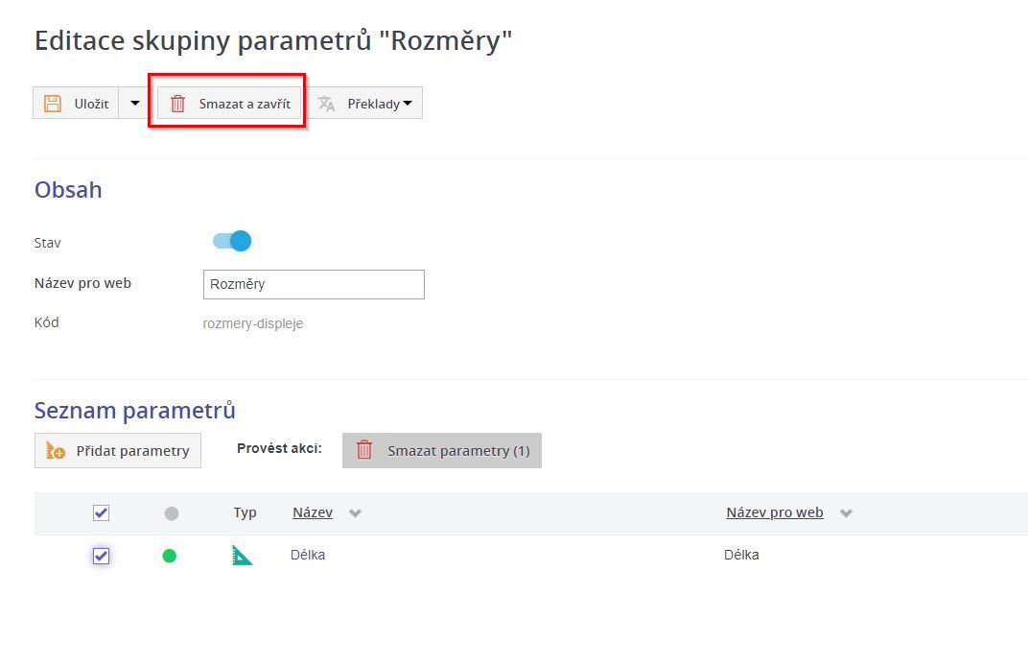The image size is (1028, 666).
Task: Click the grey status dot in table header
Action: click(172, 513)
